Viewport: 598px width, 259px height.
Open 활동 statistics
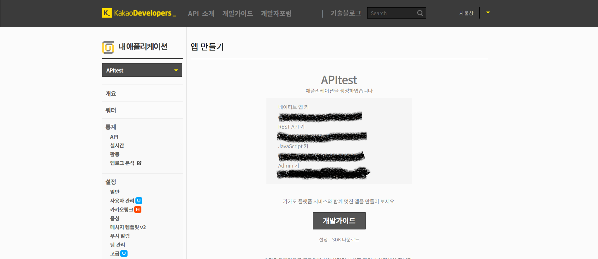[x=115, y=154]
